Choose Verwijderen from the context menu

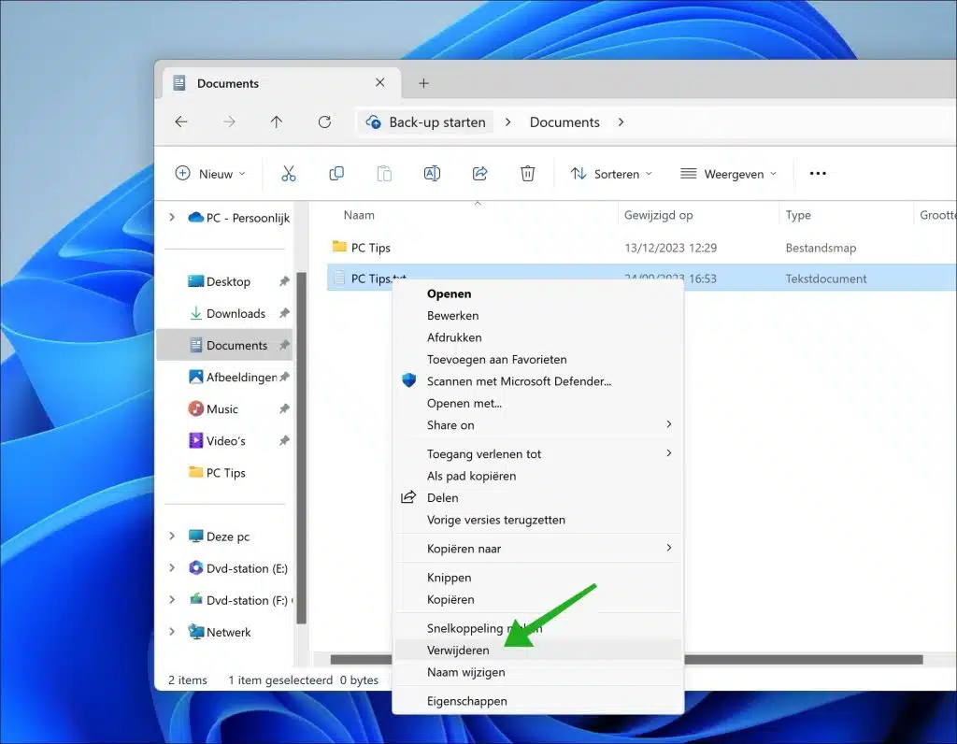[458, 650]
